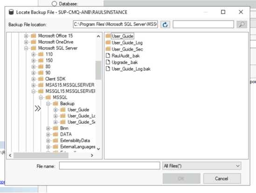Image resolution: width=256 pixels, height=193 pixels.
Task: Expand the 110 folder node
Action: point(34,54)
